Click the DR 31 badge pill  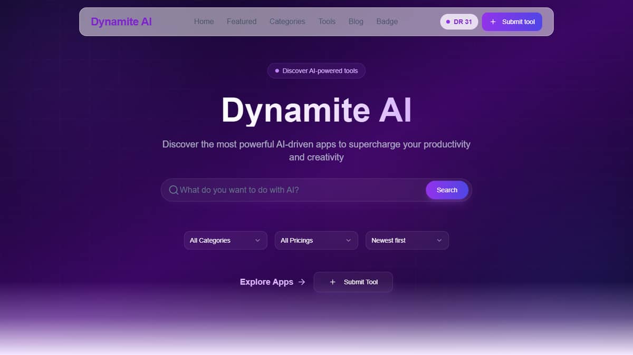coord(459,22)
